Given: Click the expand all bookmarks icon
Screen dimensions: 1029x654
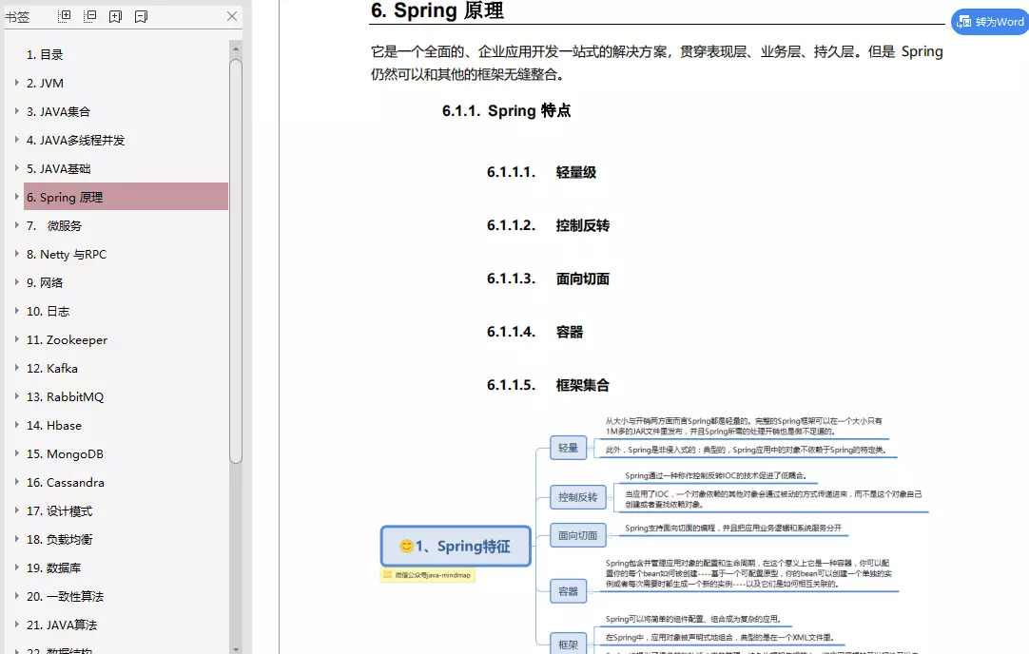Looking at the screenshot, I should pyautogui.click(x=64, y=16).
